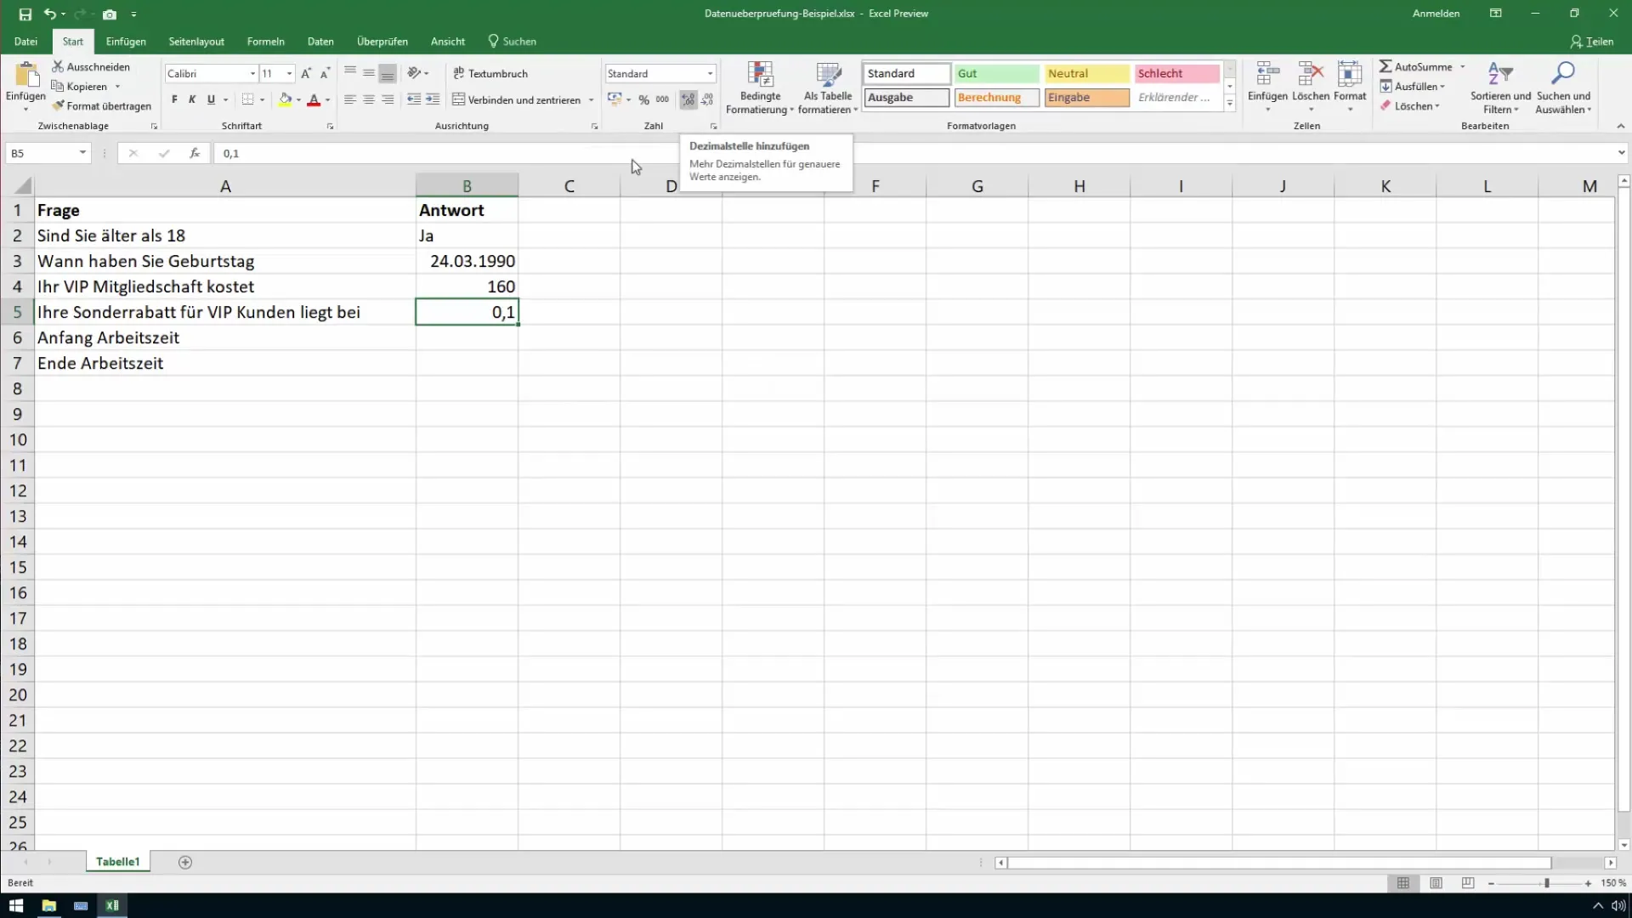Image resolution: width=1632 pixels, height=918 pixels.
Task: Open Sortieren und Filtern menu
Action: click(x=1500, y=88)
